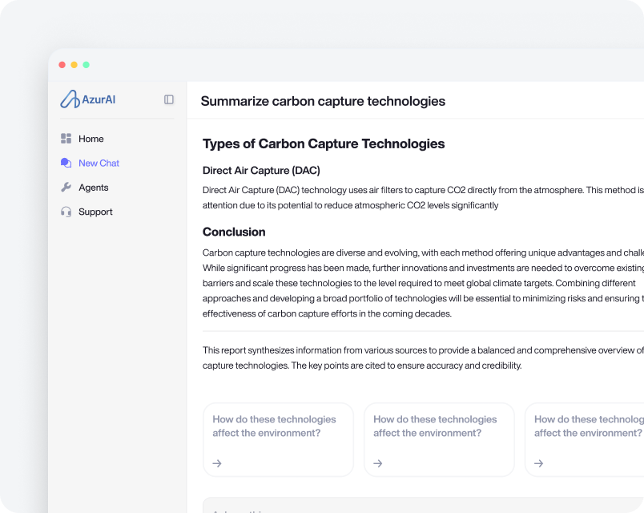Click the arrow in the second suggestion card
Viewport: 644px width, 513px height.
pyautogui.click(x=378, y=463)
